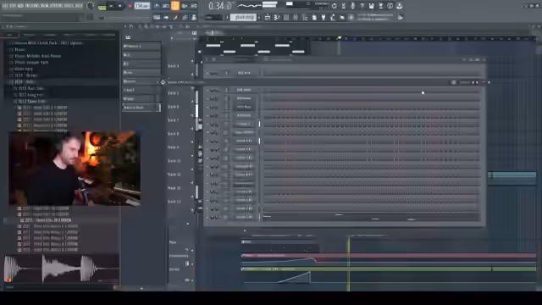Click the highlighted orange toolbar button

(175, 6)
